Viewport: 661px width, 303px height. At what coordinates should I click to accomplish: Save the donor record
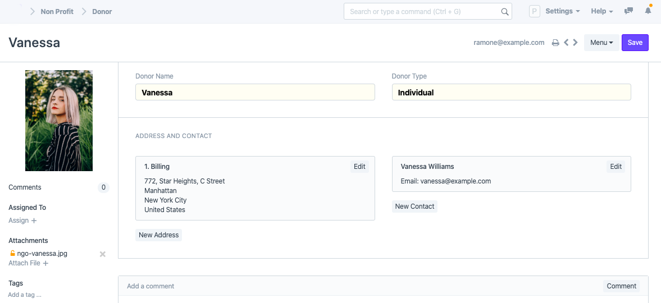pyautogui.click(x=635, y=43)
